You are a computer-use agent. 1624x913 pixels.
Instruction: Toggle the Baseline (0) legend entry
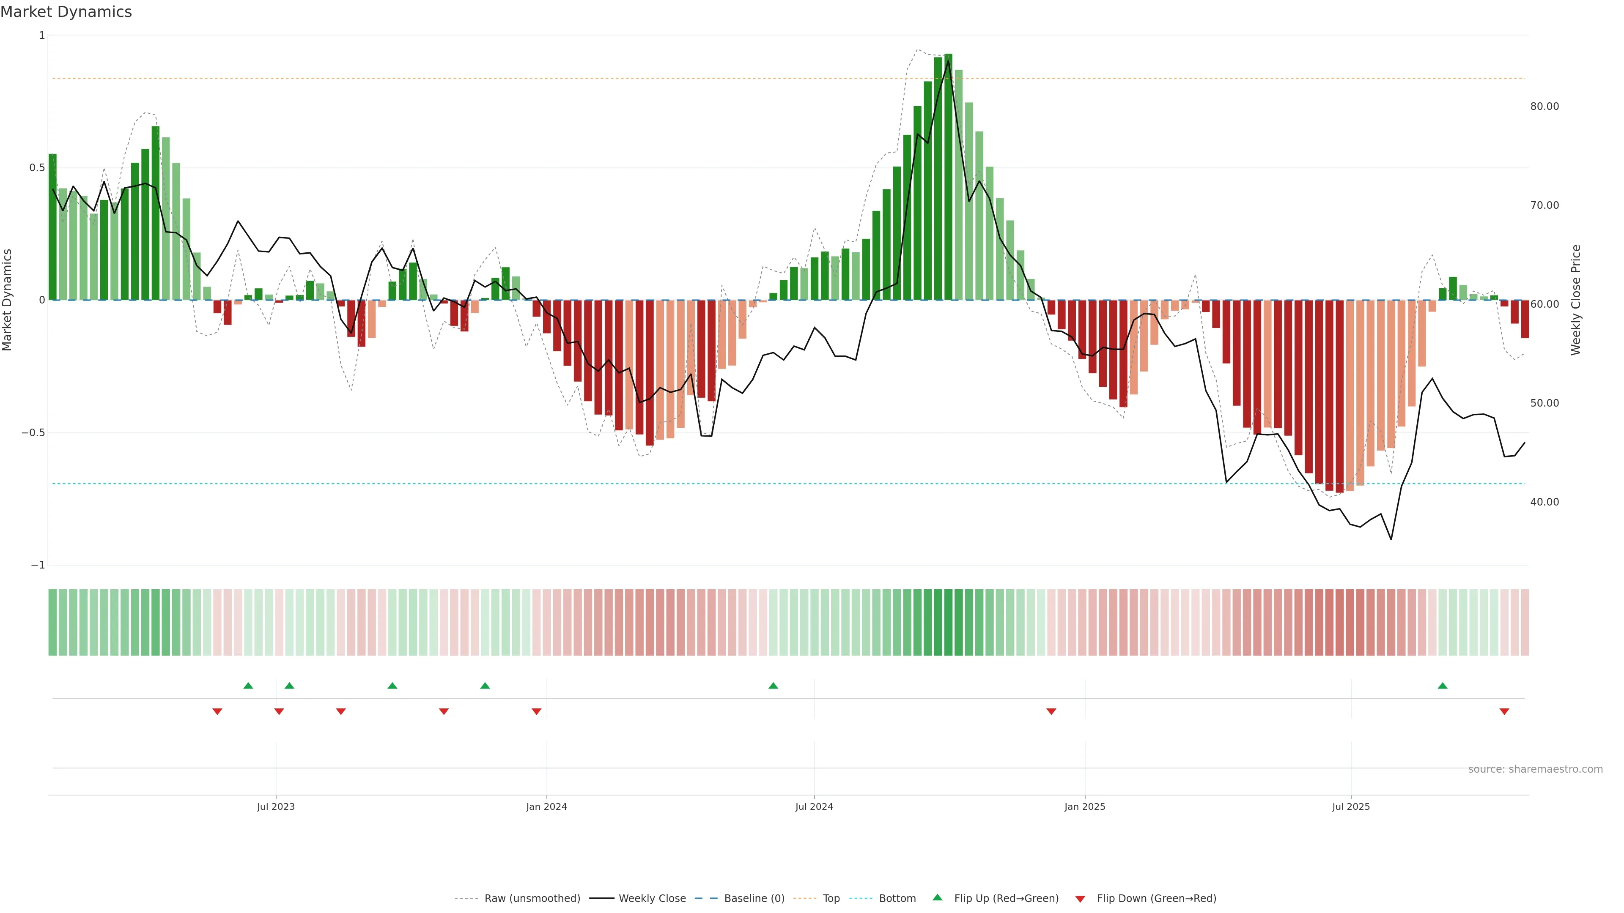754,899
